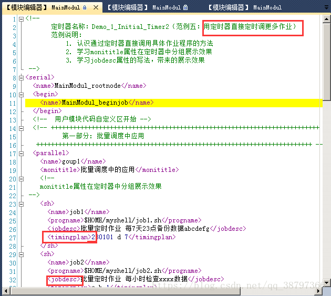Click the vertical scrollbar thumb
The width and height of the screenshot is (331, 296).
pos(327,62)
